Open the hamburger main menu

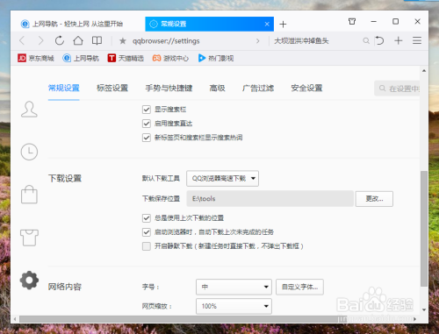417,40
